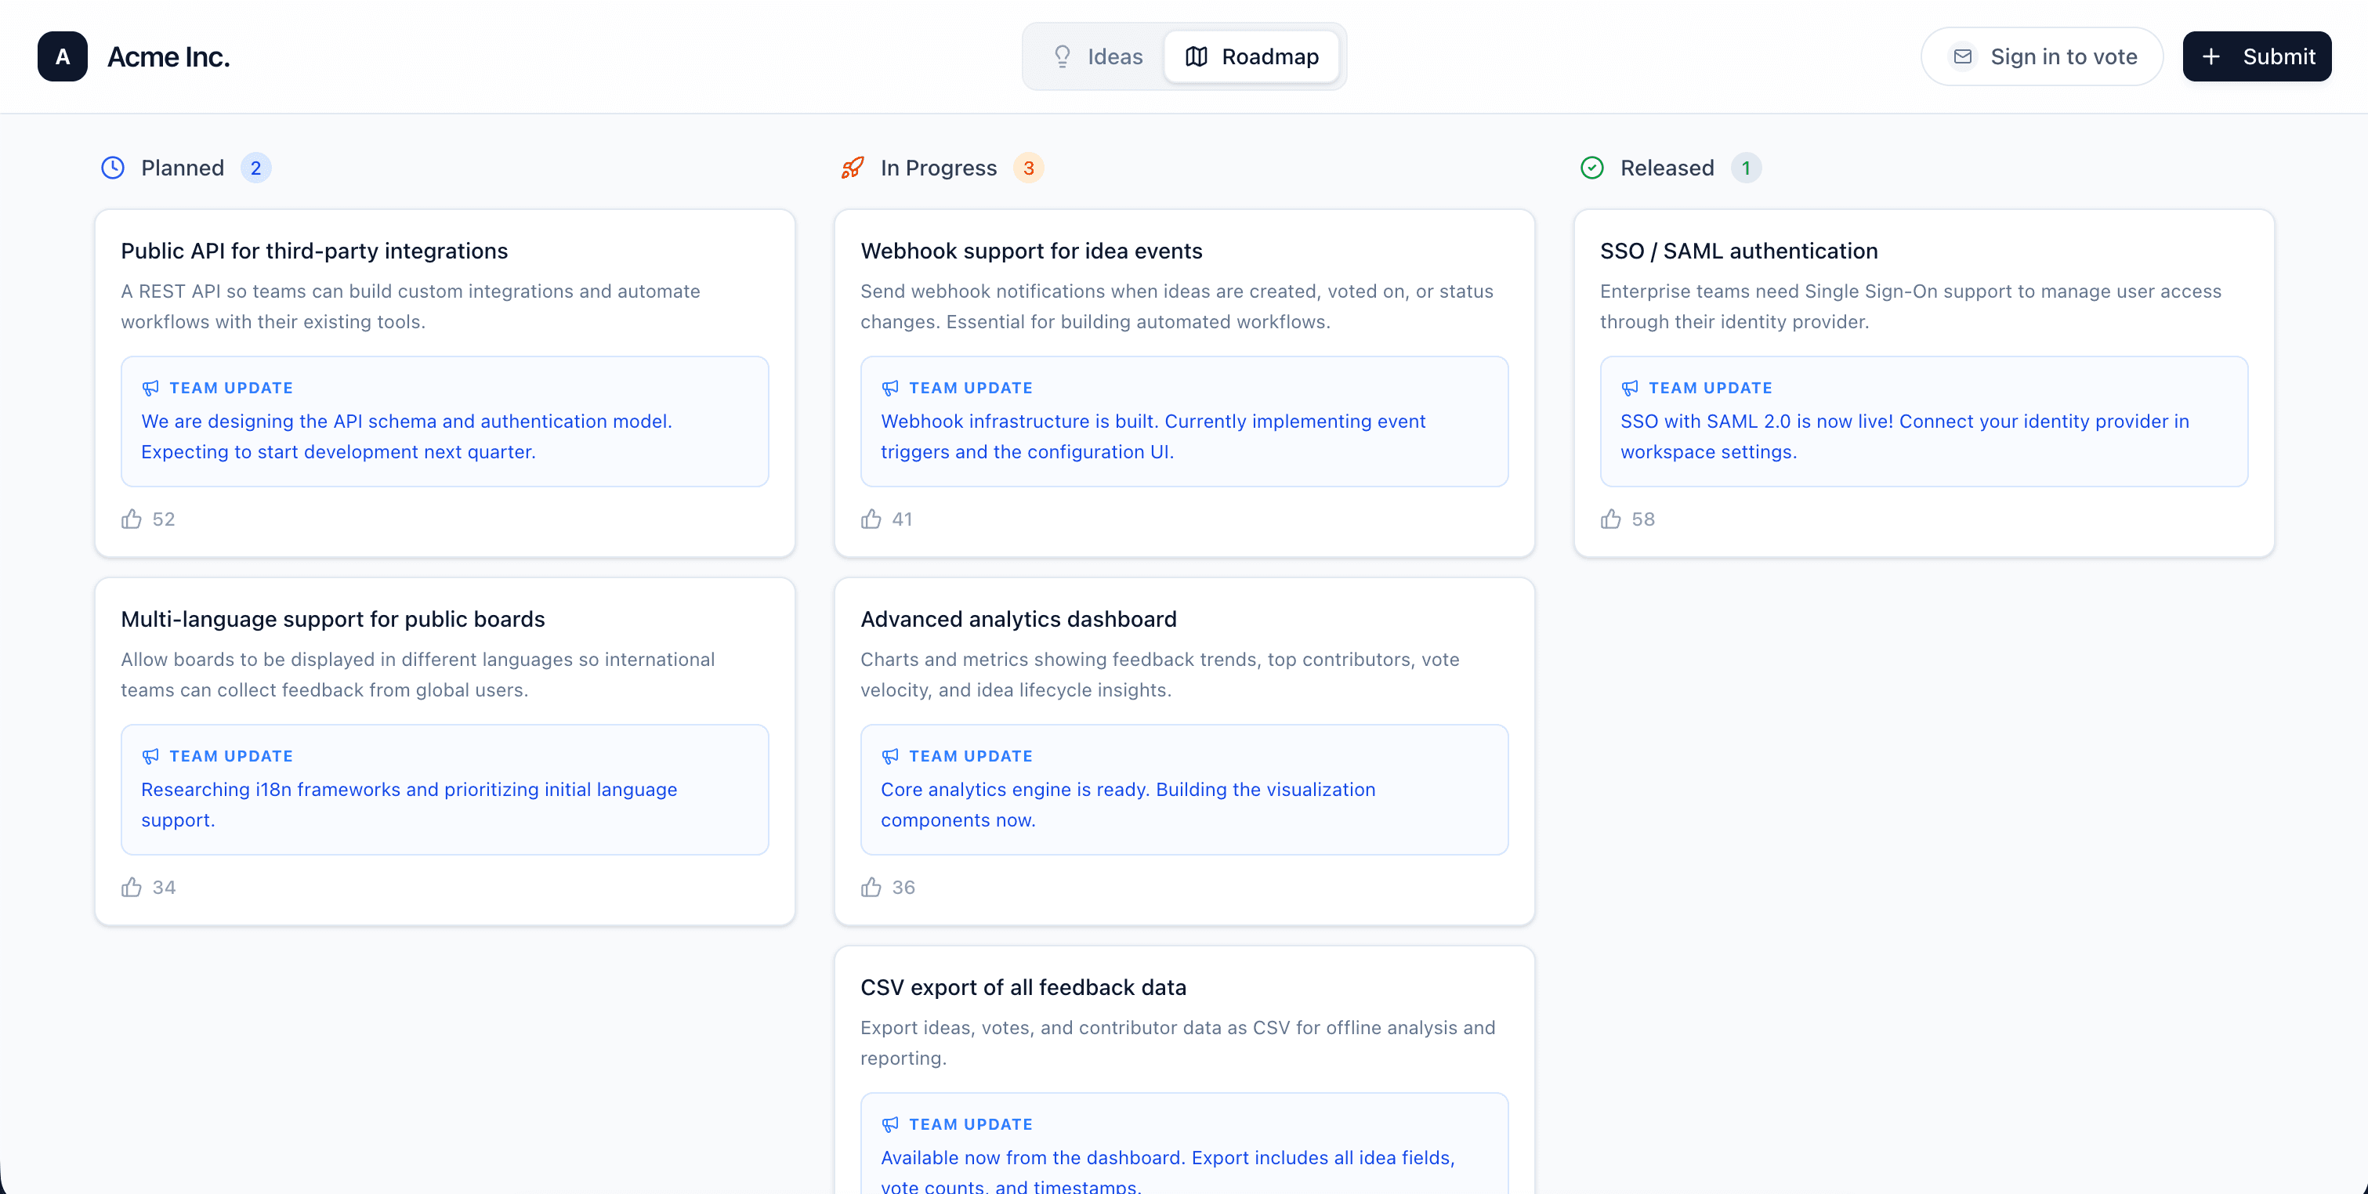Click the Released checkmark icon
Image resolution: width=2368 pixels, height=1194 pixels.
tap(1592, 168)
